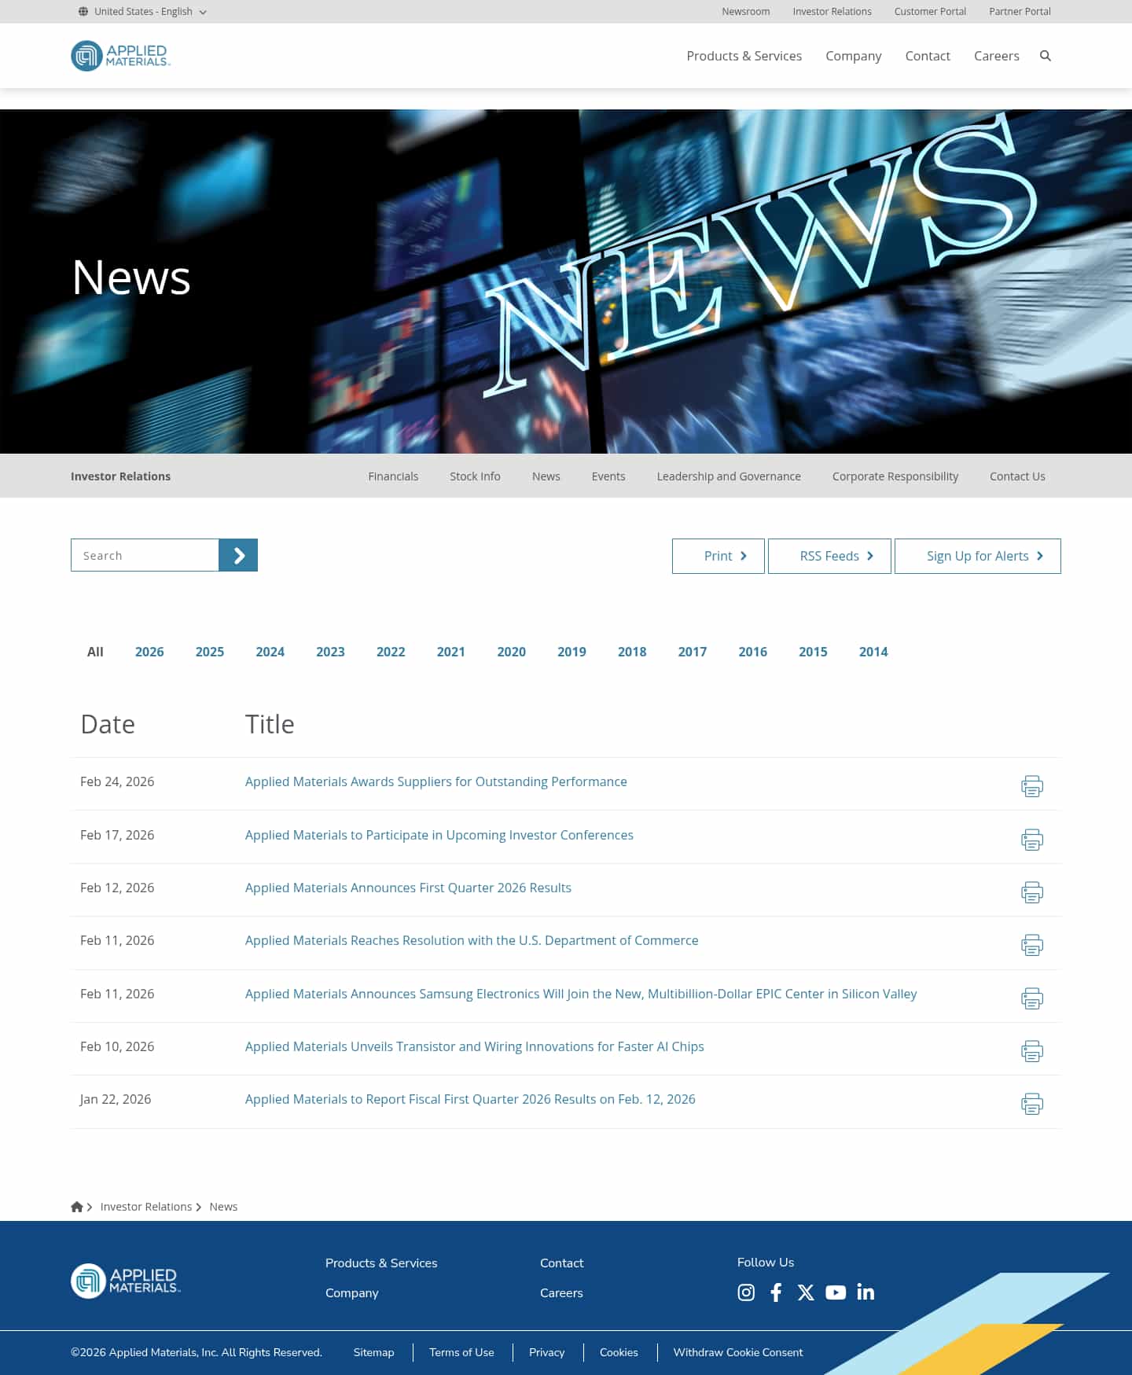Go to home via breadcrumb house icon
This screenshot has width=1132, height=1375.
click(77, 1207)
